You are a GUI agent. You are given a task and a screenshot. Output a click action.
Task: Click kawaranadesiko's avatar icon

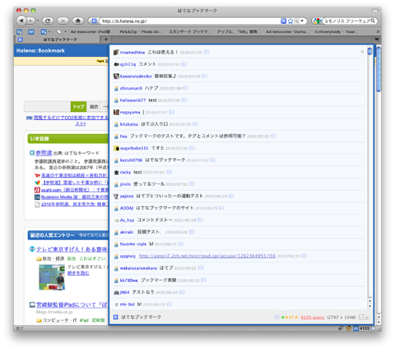coord(116,76)
